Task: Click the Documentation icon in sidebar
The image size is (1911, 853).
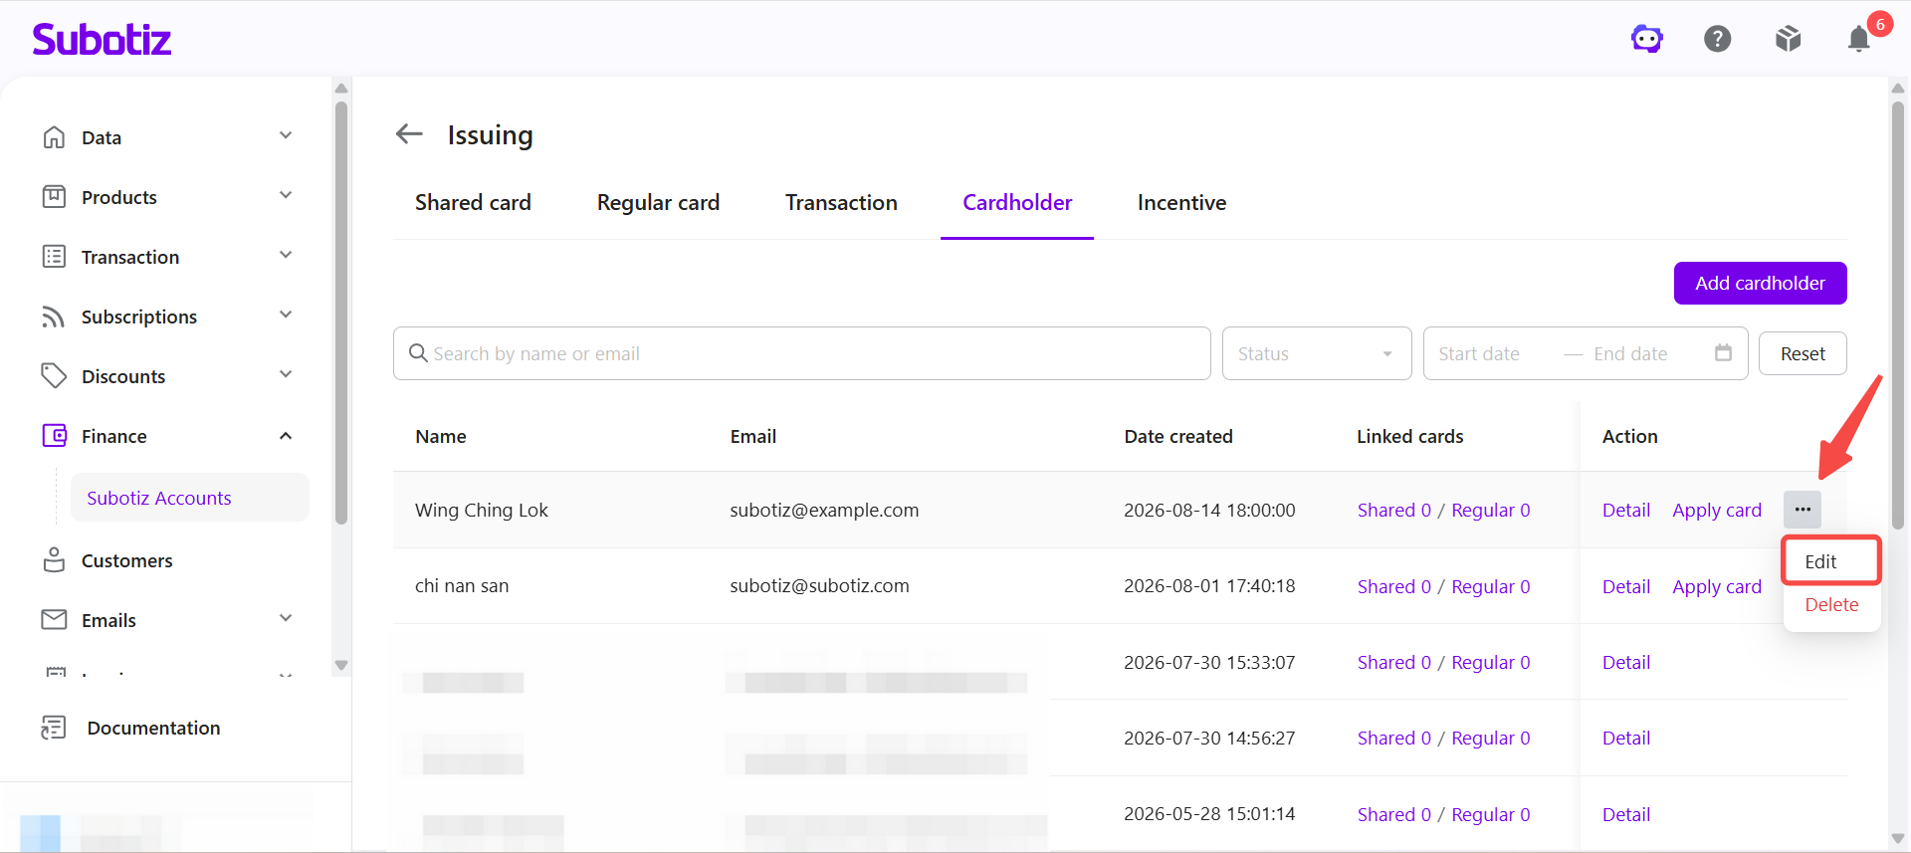Action: 54,728
